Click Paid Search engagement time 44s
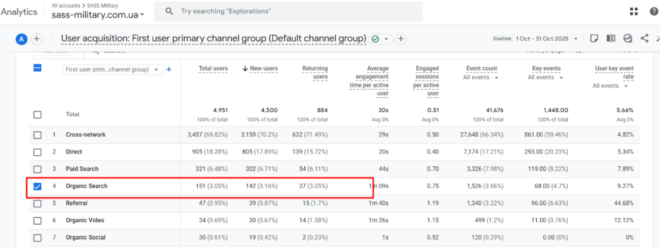 (383, 169)
